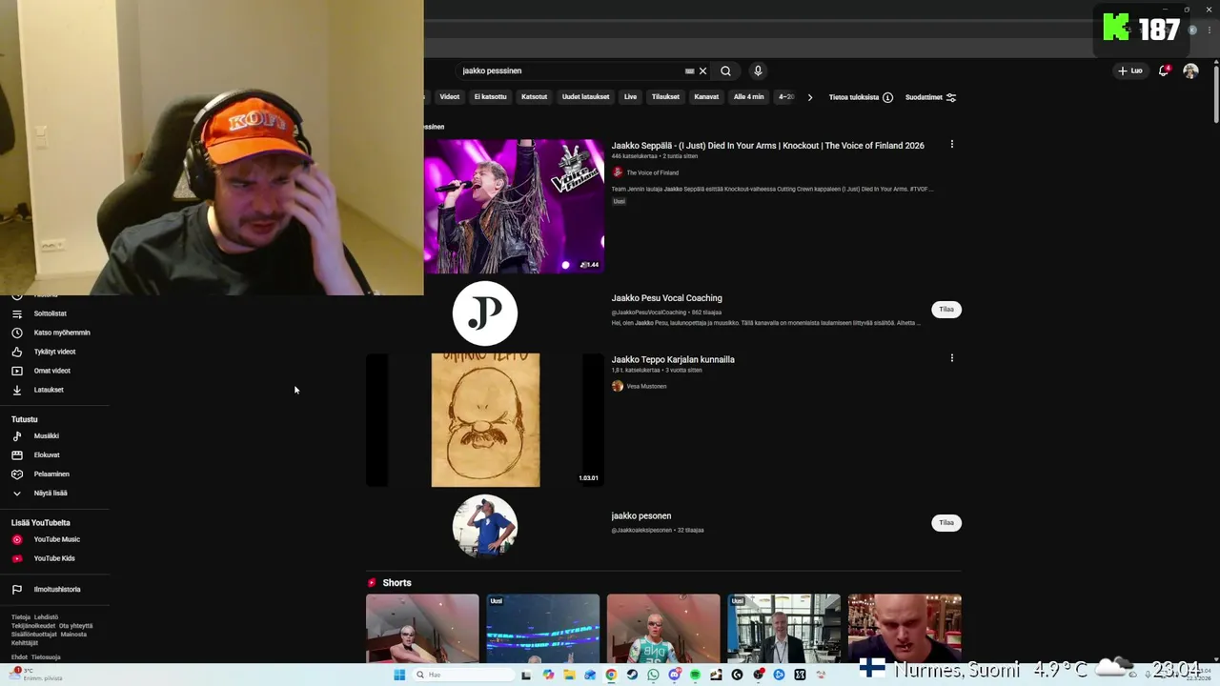Open on-screen keyboard icon in search box
This screenshot has height=686, width=1220.
(689, 71)
